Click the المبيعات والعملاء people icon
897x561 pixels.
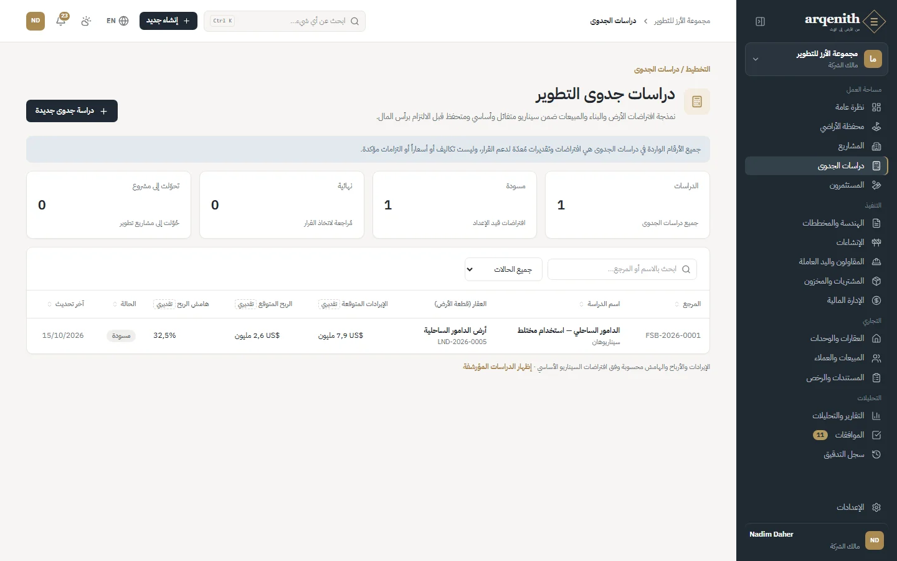point(876,358)
